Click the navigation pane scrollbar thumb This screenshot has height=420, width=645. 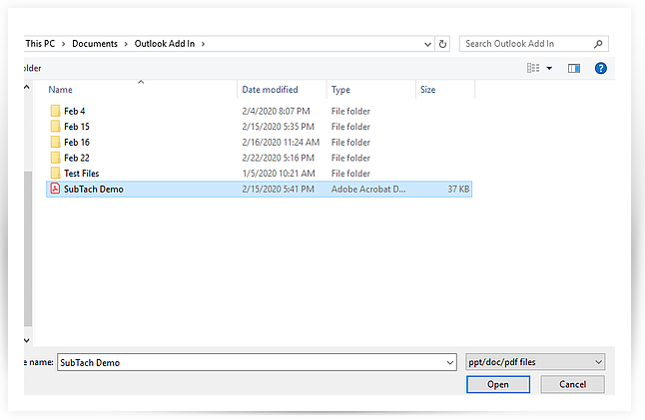coord(28,248)
